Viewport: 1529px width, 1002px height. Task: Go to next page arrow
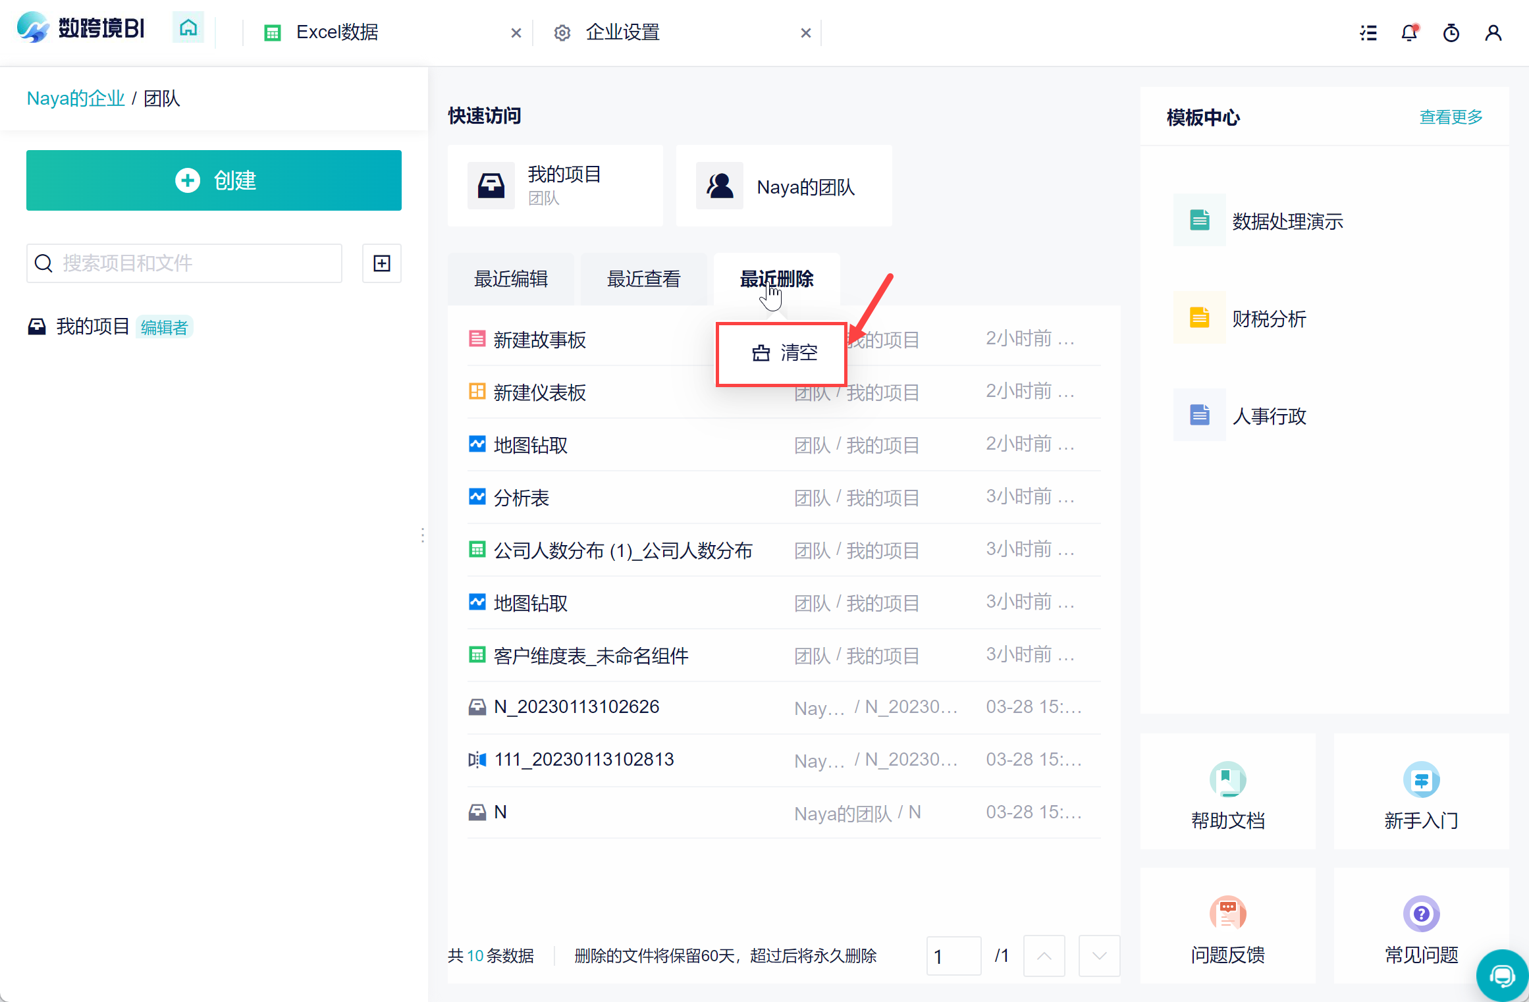[x=1099, y=956]
